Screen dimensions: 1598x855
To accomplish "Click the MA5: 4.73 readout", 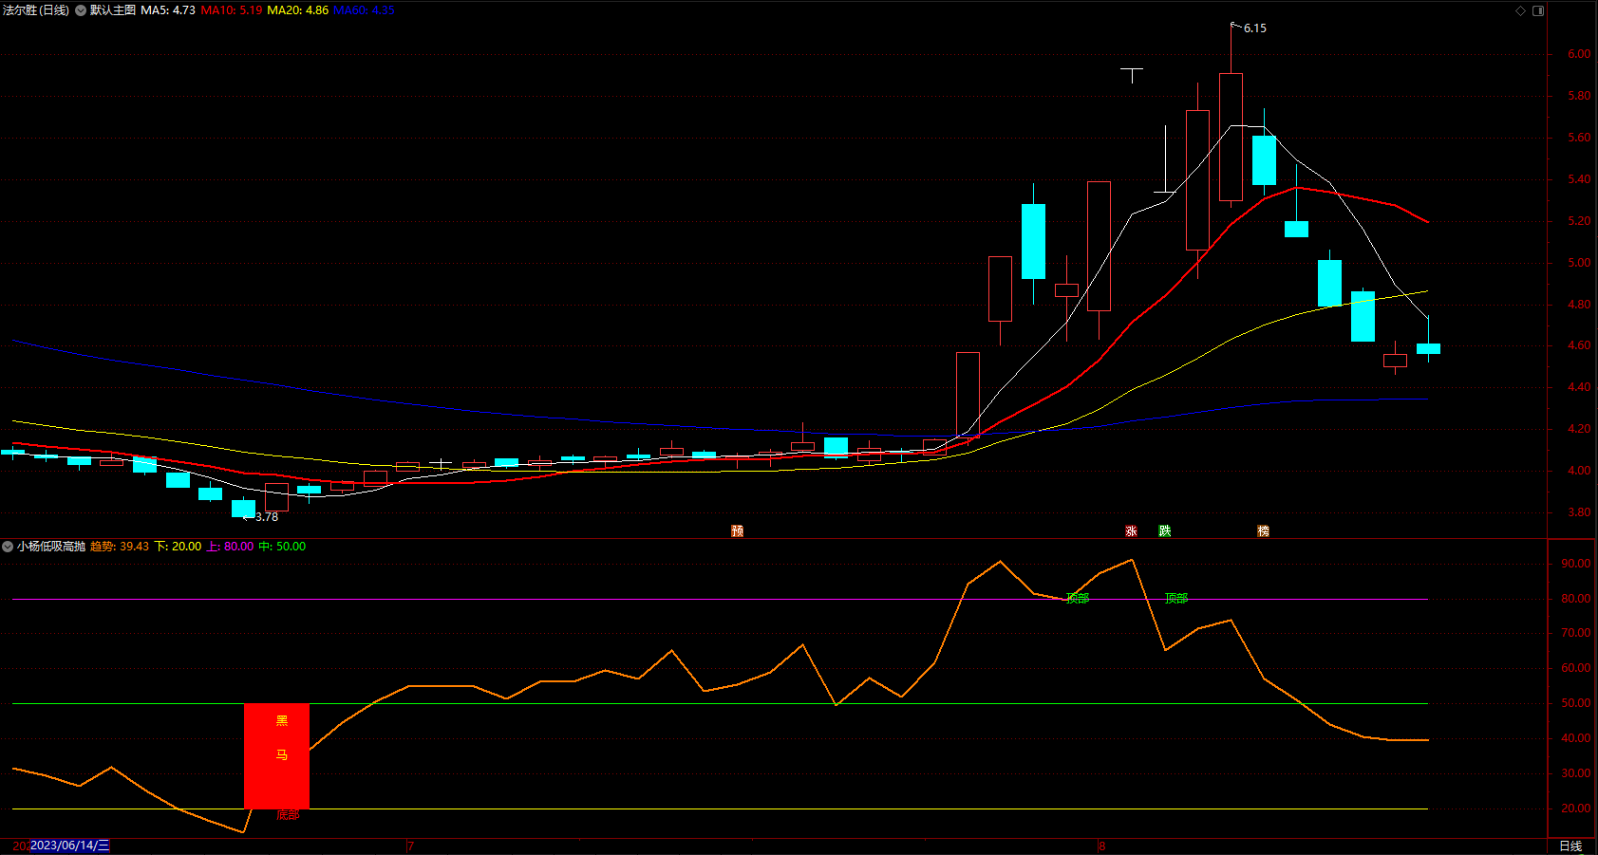I will coord(168,10).
